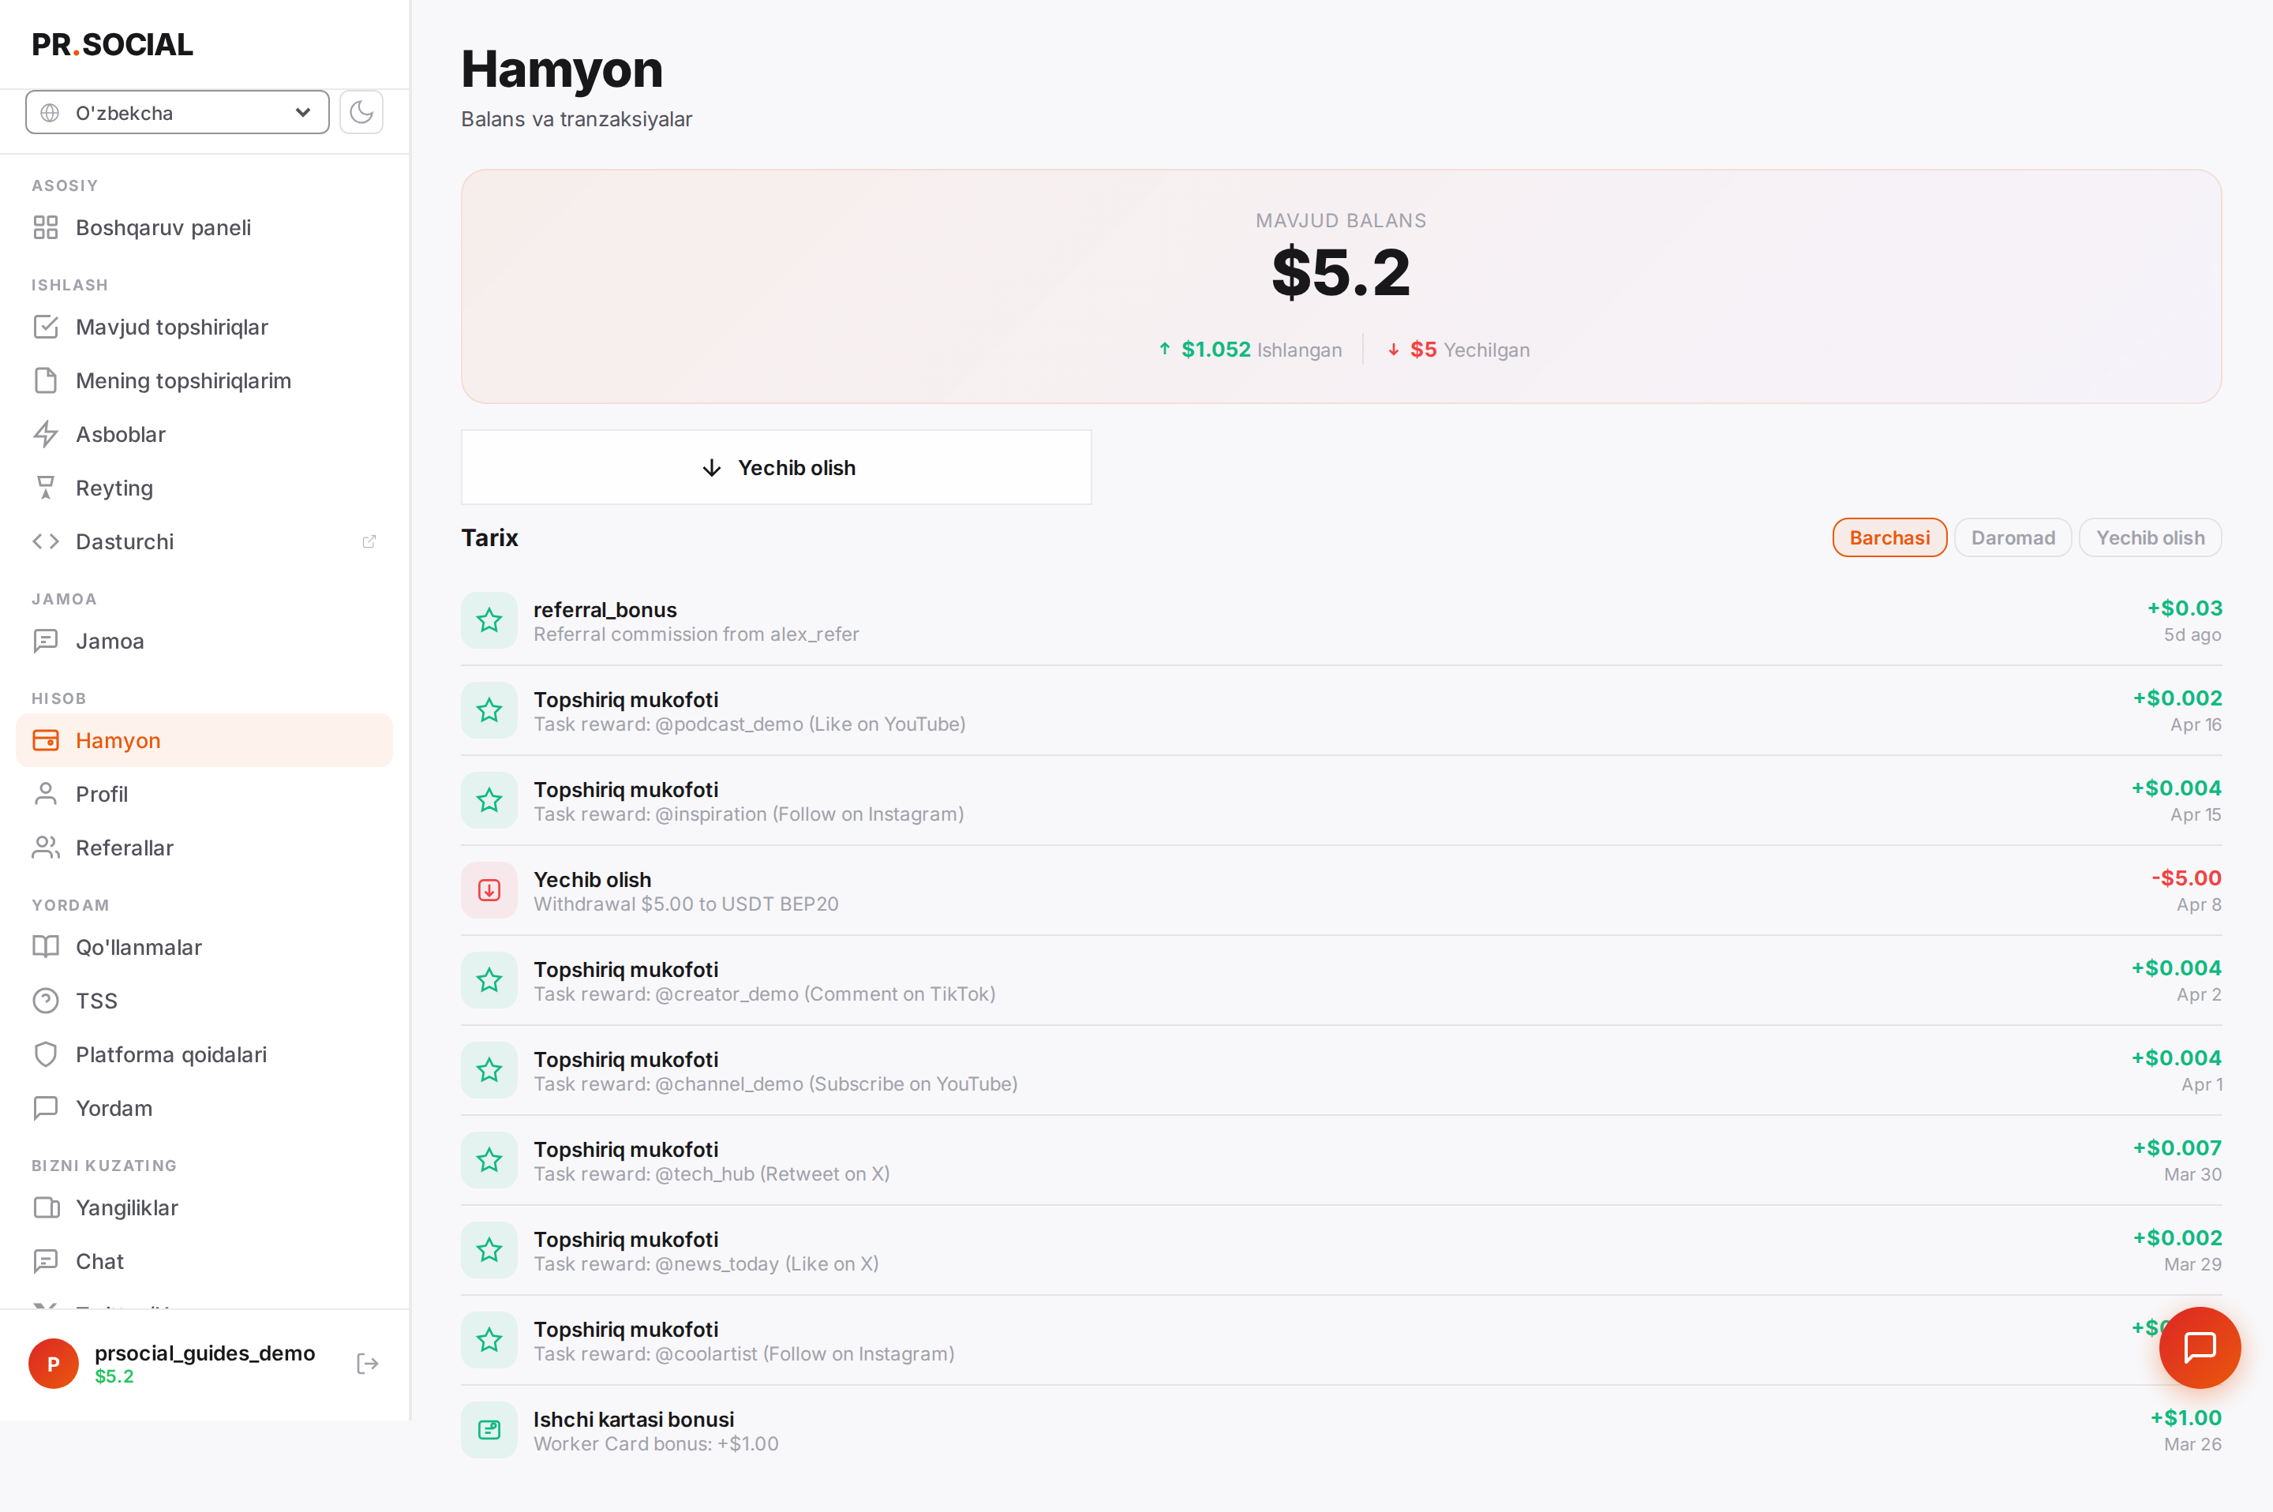Click the Platforma qoidalari shield icon
The height and width of the screenshot is (1512, 2273).
tap(45, 1054)
